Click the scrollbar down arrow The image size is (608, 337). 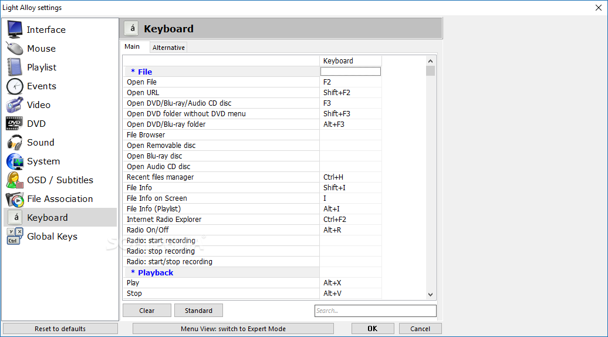coord(430,294)
